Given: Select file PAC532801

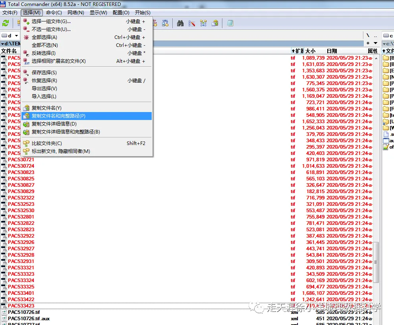Looking at the screenshot, I should [x=21, y=217].
